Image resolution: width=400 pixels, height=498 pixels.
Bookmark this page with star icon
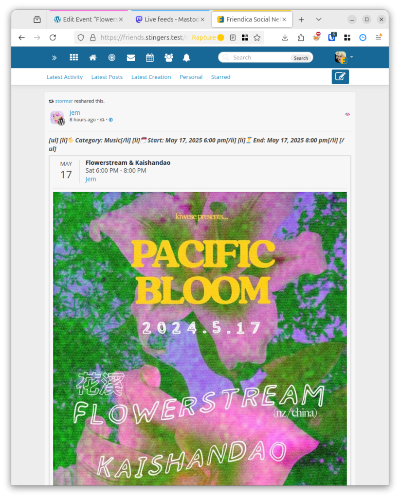coord(257,38)
